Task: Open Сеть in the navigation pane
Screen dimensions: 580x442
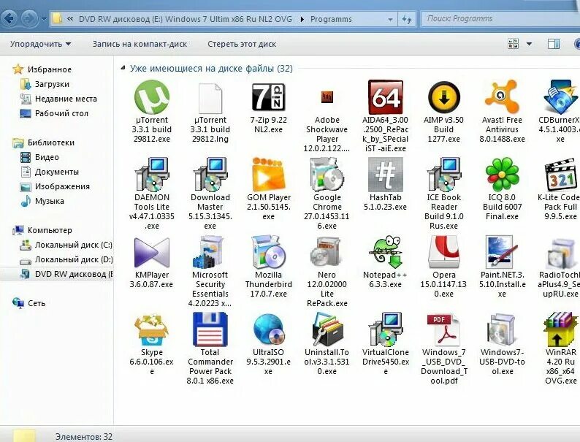Action: [x=37, y=303]
